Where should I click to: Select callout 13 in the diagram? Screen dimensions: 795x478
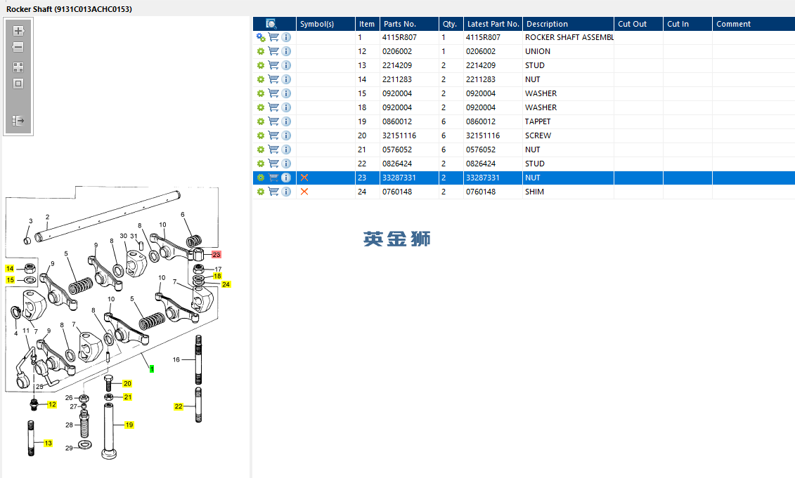49,443
